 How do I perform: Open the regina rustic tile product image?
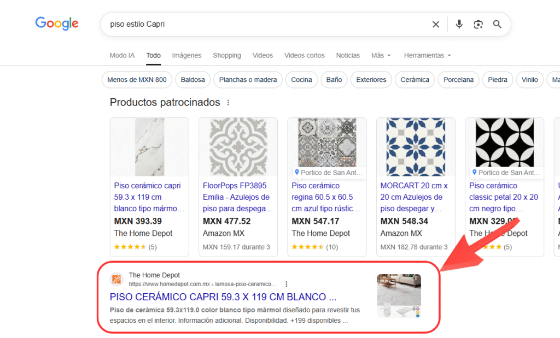(x=327, y=143)
